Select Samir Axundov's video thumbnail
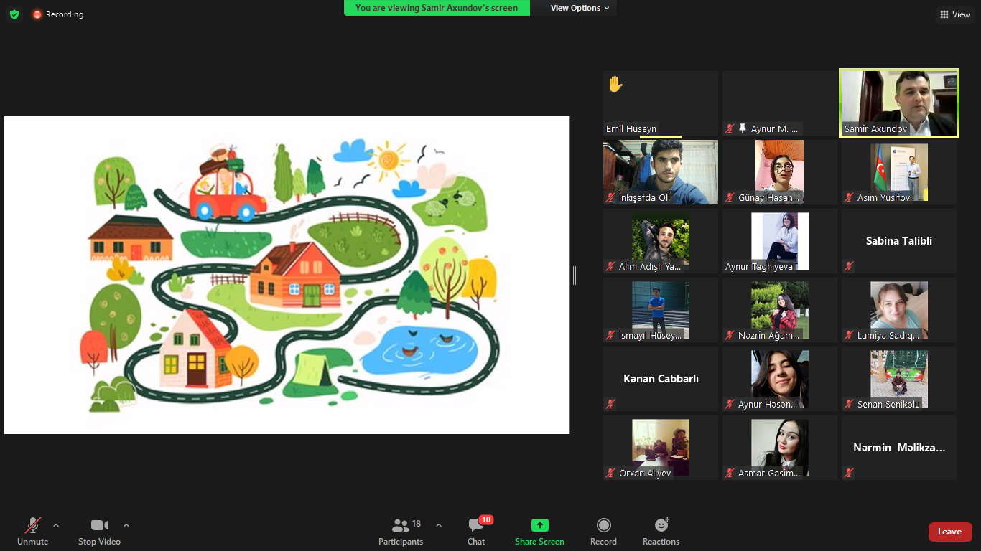The image size is (981, 551). pyautogui.click(x=898, y=103)
